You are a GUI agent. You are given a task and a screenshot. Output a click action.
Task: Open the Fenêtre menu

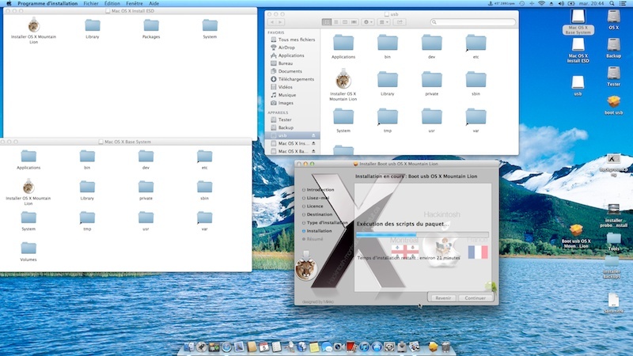[x=135, y=3]
